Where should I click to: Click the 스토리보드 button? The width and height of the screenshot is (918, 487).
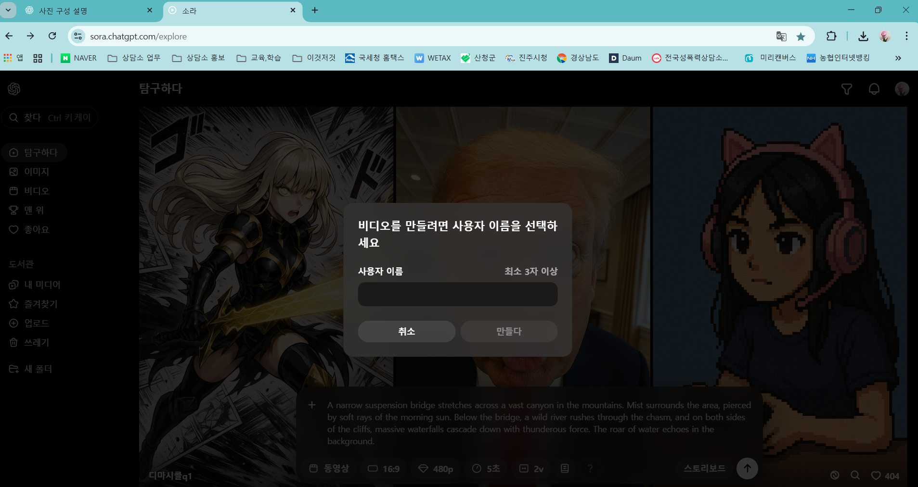point(704,468)
